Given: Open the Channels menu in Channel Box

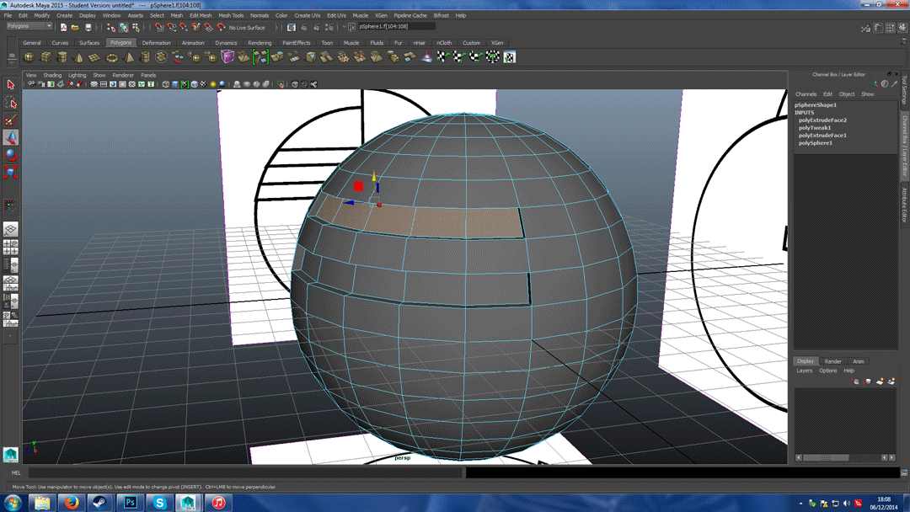Looking at the screenshot, I should [x=806, y=94].
